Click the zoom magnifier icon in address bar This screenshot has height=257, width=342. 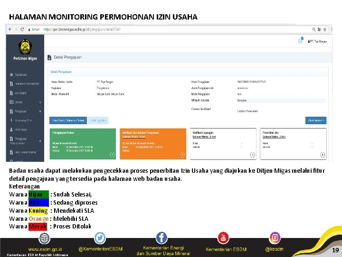click(314, 30)
